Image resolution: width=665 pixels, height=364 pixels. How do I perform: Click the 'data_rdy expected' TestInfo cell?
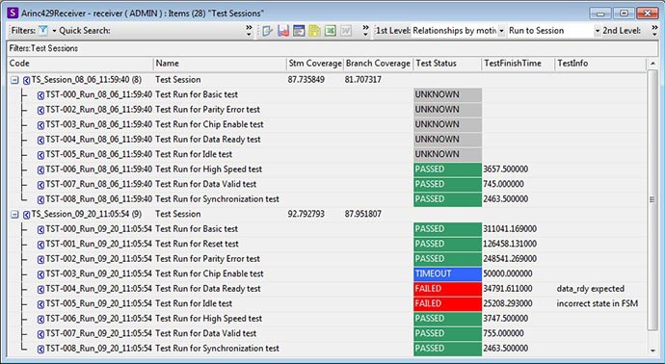coord(591,289)
